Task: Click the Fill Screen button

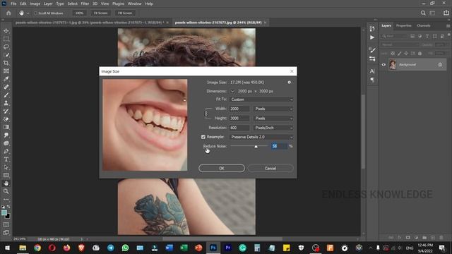Action: [x=125, y=13]
